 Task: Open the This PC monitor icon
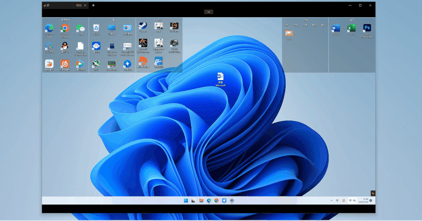pos(112,28)
